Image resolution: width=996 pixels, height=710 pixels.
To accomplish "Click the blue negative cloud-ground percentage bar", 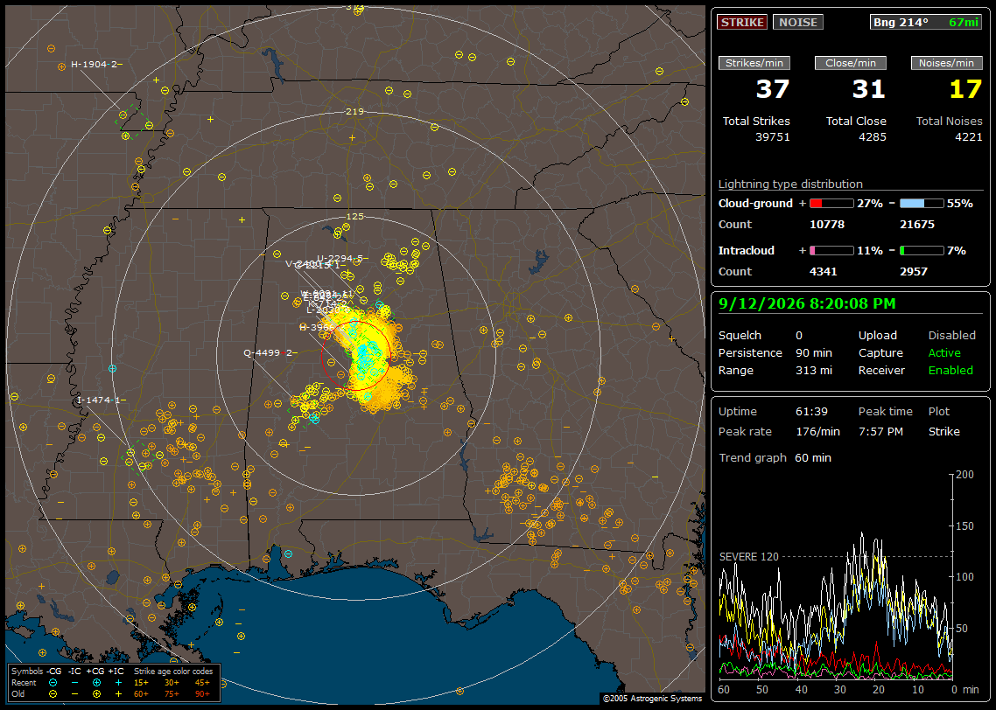I will (x=921, y=204).
